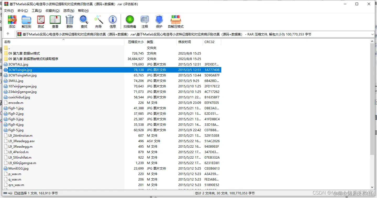The height and width of the screenshot is (198, 377).
Task: Open 查找 (Find) with the magnifier icon
Action: tap(84, 21)
